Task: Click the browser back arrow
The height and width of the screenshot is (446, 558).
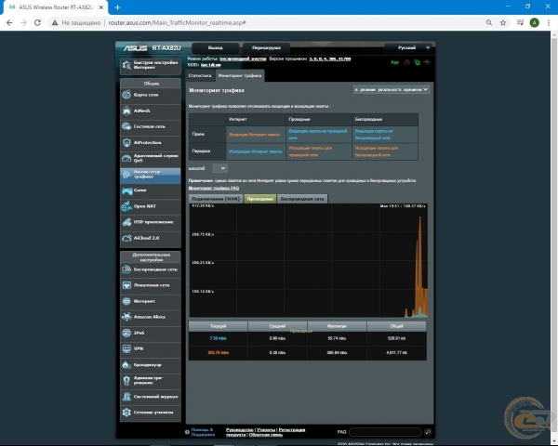Action: pos(9,22)
